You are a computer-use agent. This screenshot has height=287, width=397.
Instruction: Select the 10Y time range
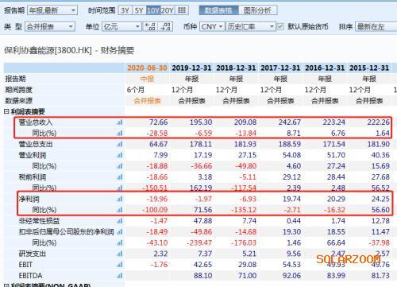click(x=153, y=10)
